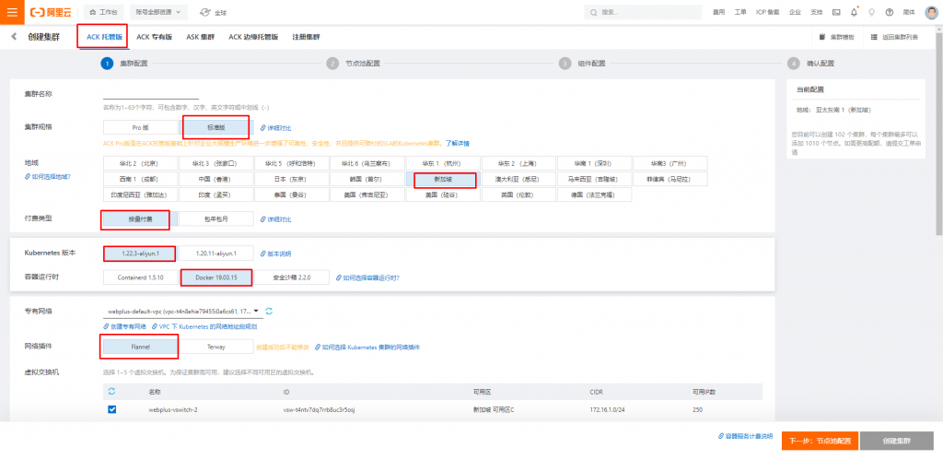Choose region 中国 (香港)

pyautogui.click(x=215, y=180)
